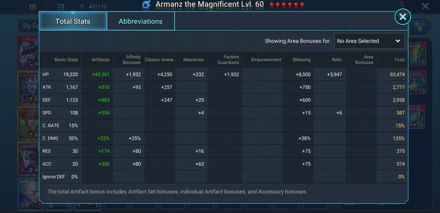The width and height of the screenshot is (440, 213).
Task: Click the background screen's top-right X
Action: click(426, 6)
